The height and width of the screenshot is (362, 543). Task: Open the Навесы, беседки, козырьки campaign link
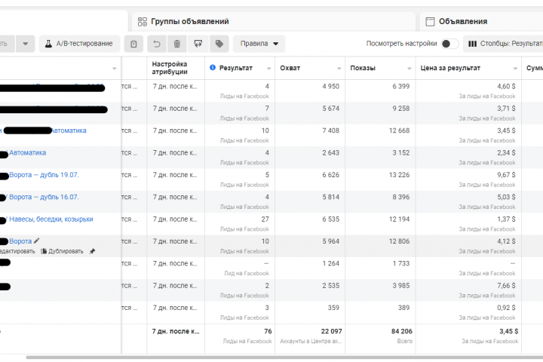click(x=51, y=219)
